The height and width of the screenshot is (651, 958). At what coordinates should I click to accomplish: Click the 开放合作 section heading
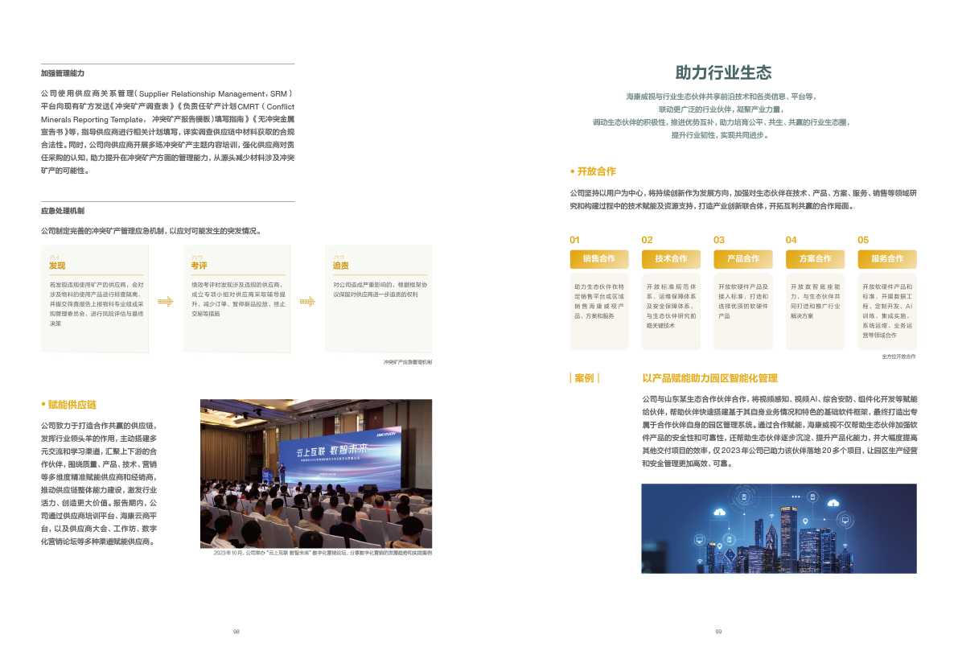coord(596,171)
